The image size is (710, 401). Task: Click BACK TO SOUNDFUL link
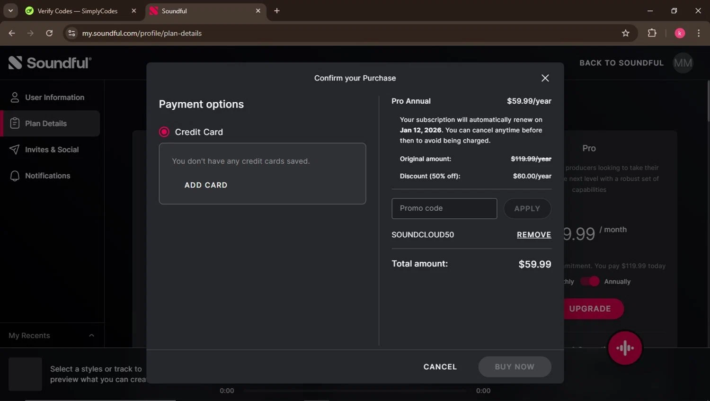tap(621, 63)
